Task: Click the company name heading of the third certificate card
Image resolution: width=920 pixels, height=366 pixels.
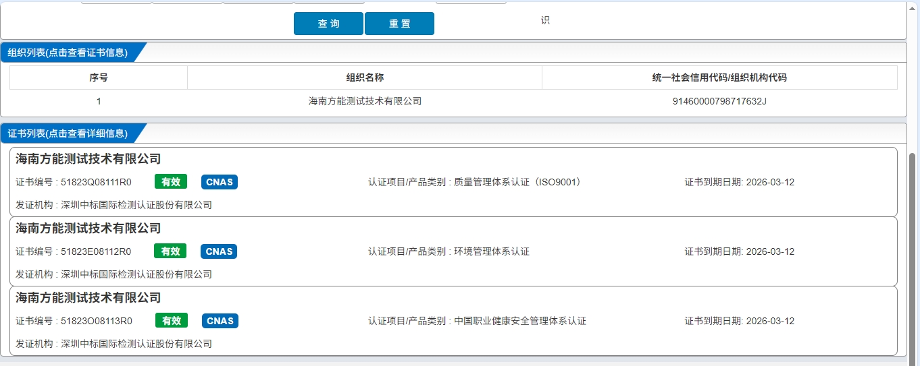Action: [x=88, y=298]
